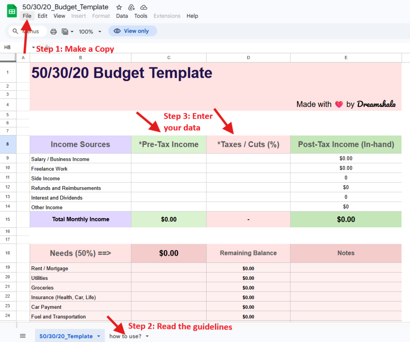Screen dimensions: 410x342
Task: Click the search menus magnifier icon
Action: (x=15, y=31)
